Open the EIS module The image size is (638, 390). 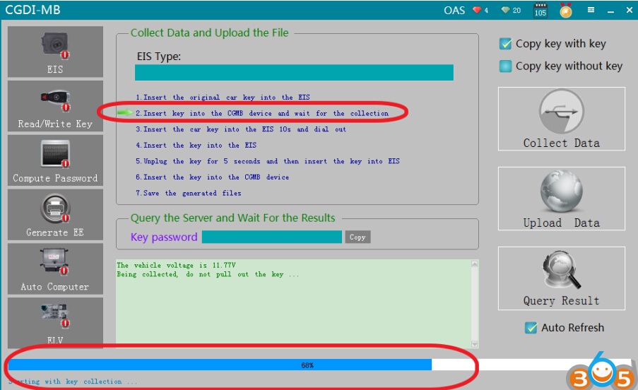tap(55, 52)
